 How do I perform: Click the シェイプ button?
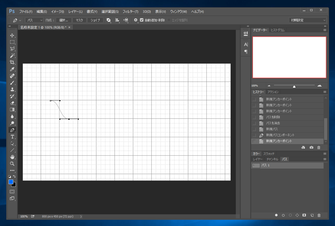click(x=95, y=20)
